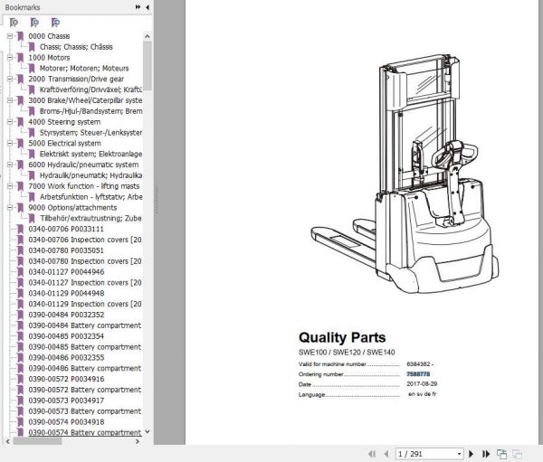Open bookmark 0340-01127 P0044946
The image size is (543, 462).
point(66,272)
